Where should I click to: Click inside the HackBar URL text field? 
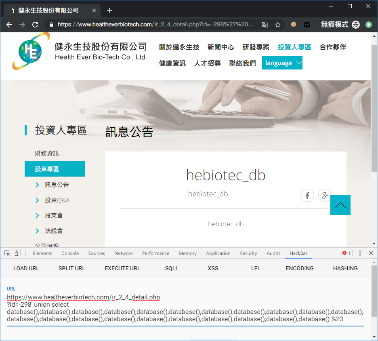(x=185, y=308)
